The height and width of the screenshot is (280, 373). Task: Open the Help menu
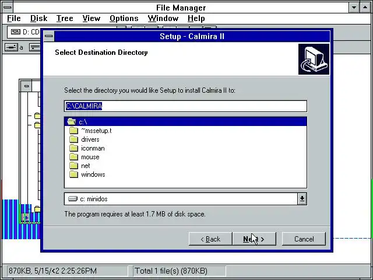click(196, 18)
